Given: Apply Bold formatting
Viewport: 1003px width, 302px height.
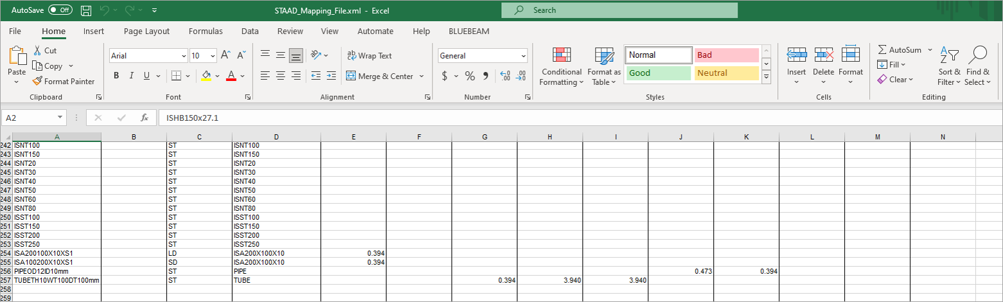Looking at the screenshot, I should pos(116,76).
